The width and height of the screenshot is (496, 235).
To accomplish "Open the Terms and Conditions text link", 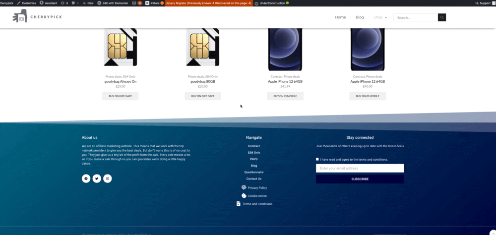I will (x=257, y=204).
